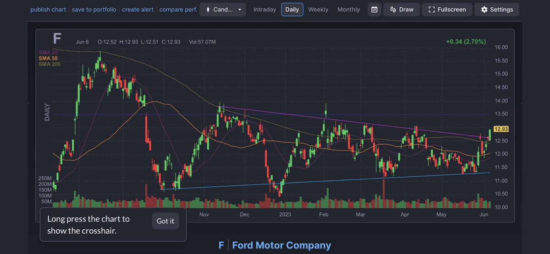Click the Mar label on time axis
Viewport: 550px width, 254px height.
[360, 214]
